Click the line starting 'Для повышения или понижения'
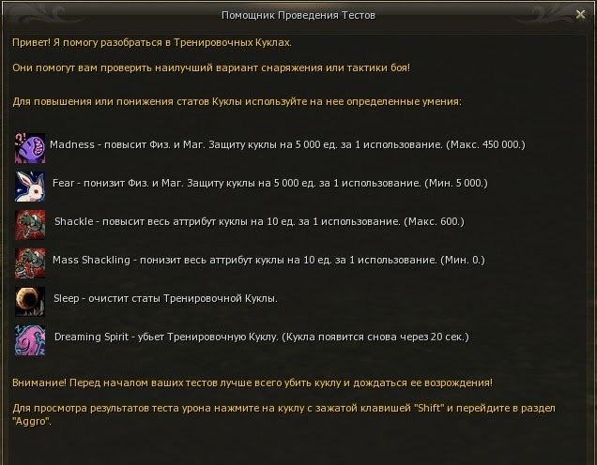The image size is (597, 465). click(x=236, y=101)
